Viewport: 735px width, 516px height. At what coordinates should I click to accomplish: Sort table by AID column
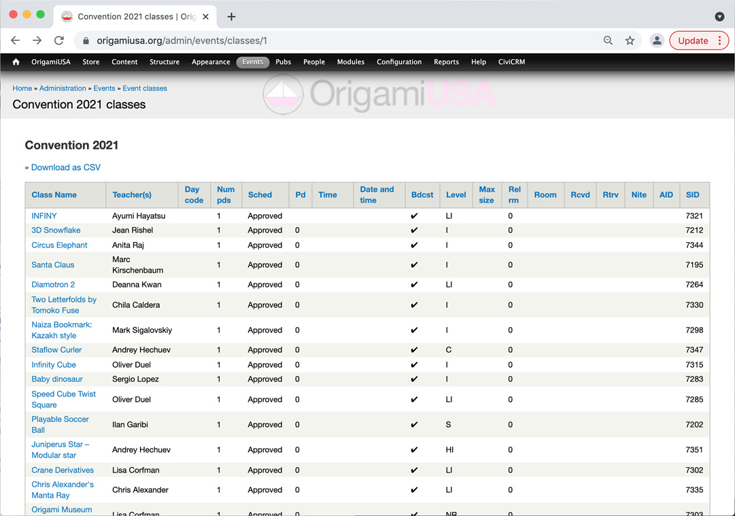click(666, 195)
